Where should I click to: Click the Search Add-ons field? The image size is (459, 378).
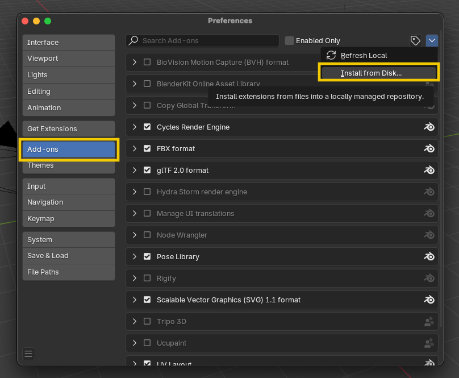pos(202,40)
